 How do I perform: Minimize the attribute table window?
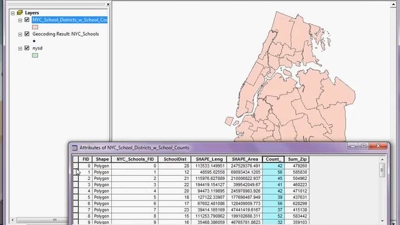coord(352,146)
